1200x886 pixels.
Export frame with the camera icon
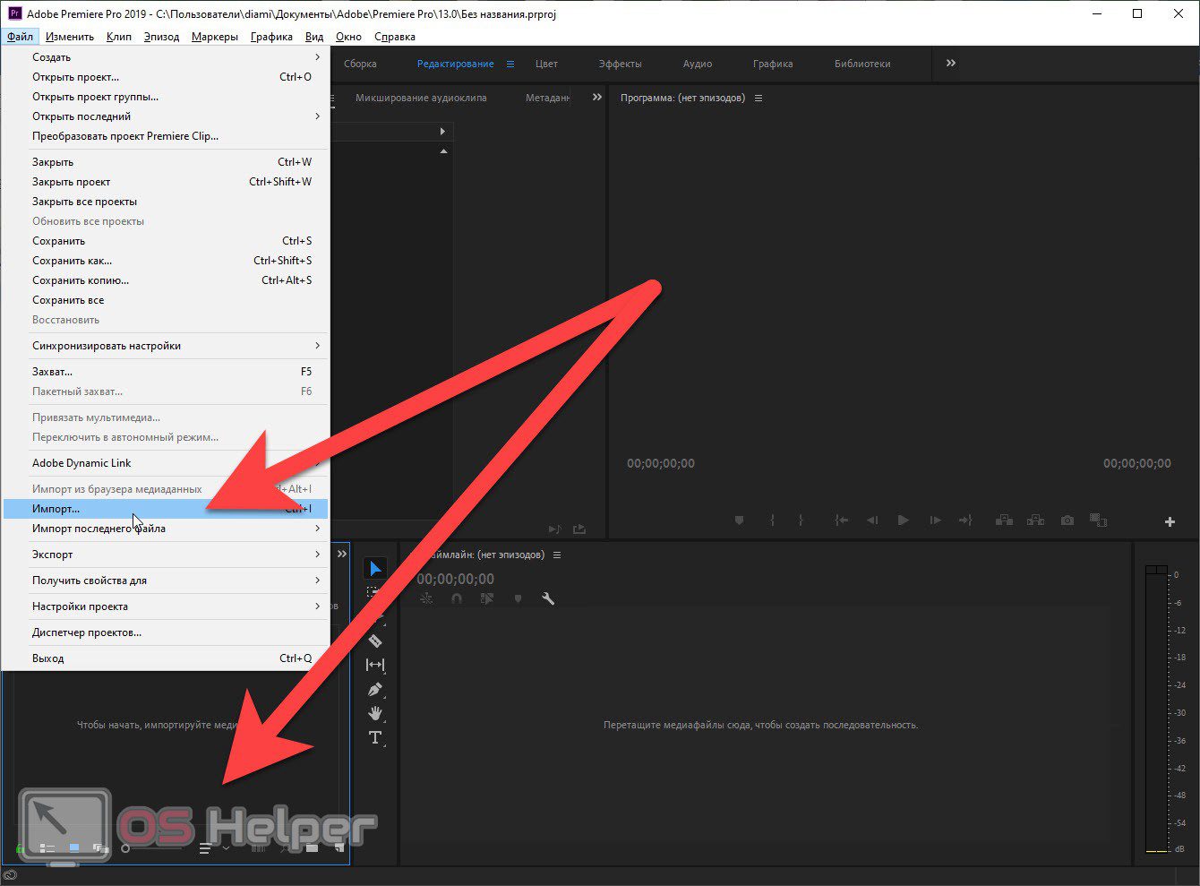[1067, 520]
